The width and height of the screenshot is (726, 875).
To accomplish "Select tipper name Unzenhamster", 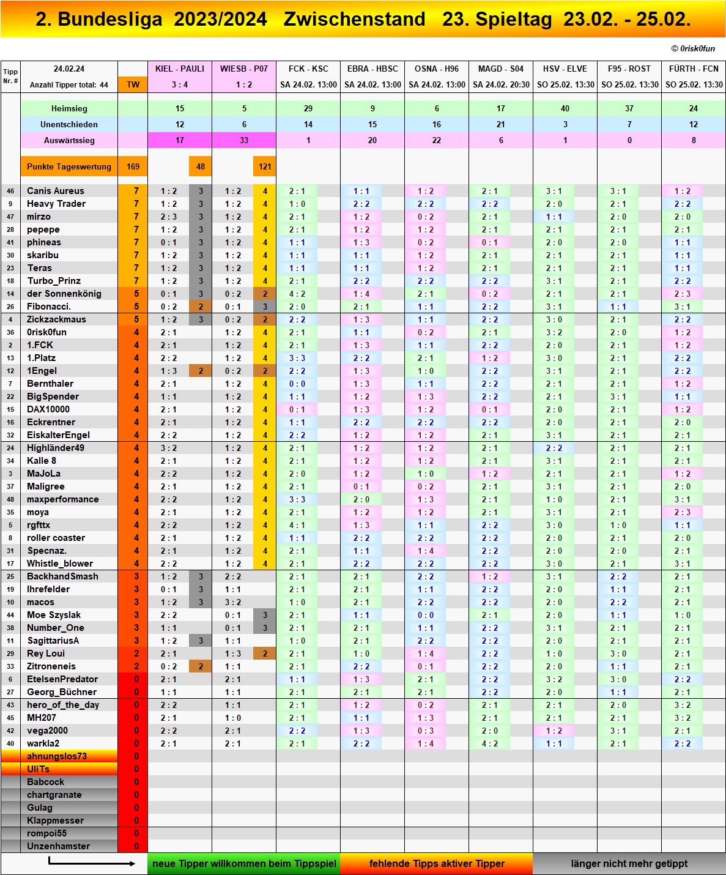I will coord(58,846).
